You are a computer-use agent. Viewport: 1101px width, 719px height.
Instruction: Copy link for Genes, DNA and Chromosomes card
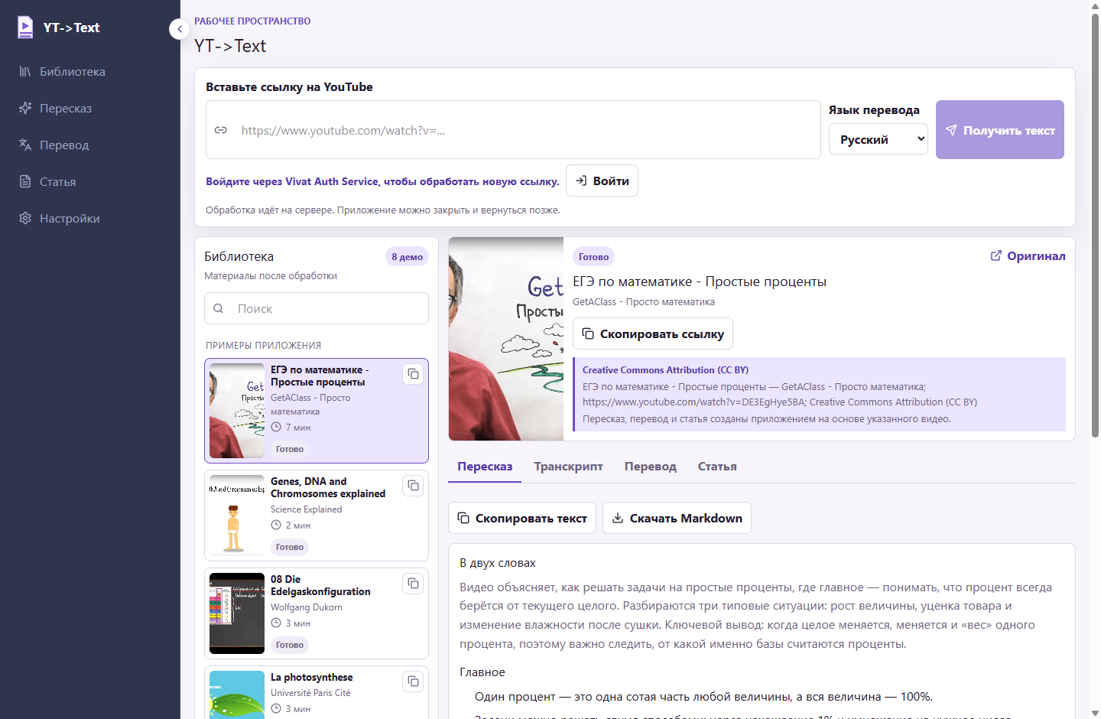(413, 486)
